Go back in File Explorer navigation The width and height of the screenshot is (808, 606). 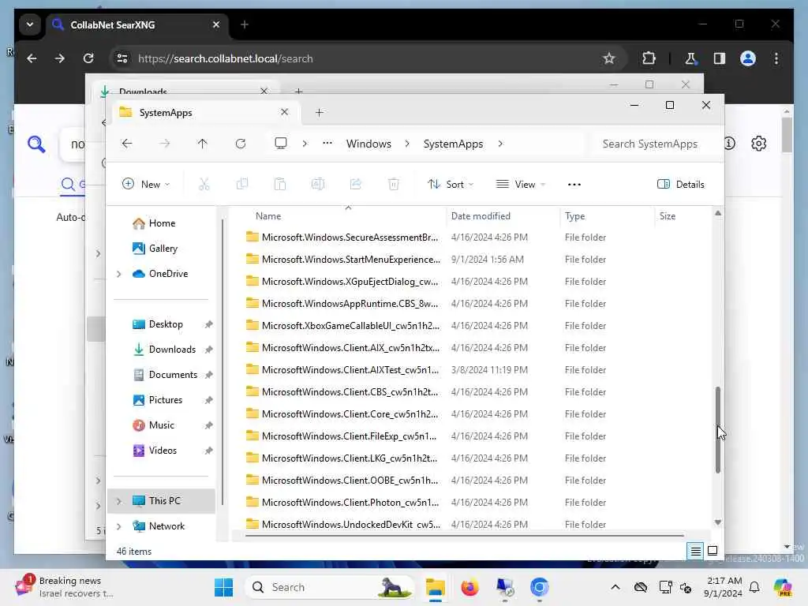pos(127,144)
